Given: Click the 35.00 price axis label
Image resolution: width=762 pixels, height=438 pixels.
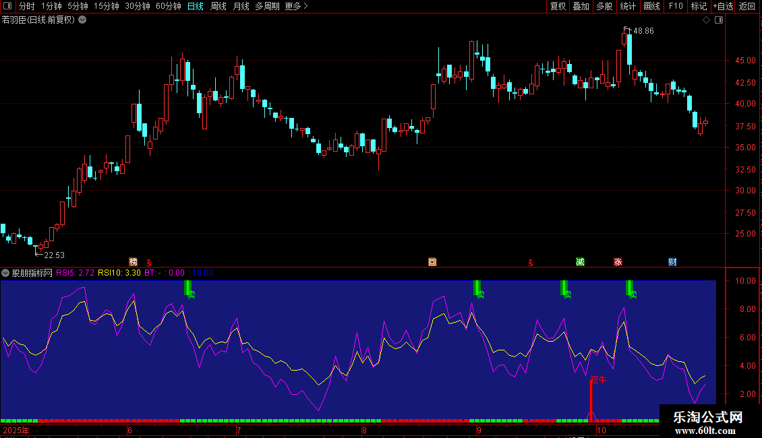Looking at the screenshot, I should [x=745, y=147].
